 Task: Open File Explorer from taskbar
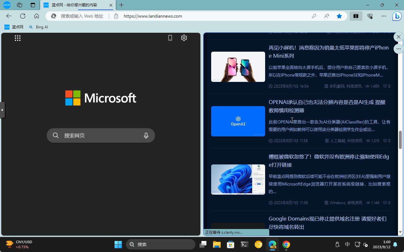(217, 244)
